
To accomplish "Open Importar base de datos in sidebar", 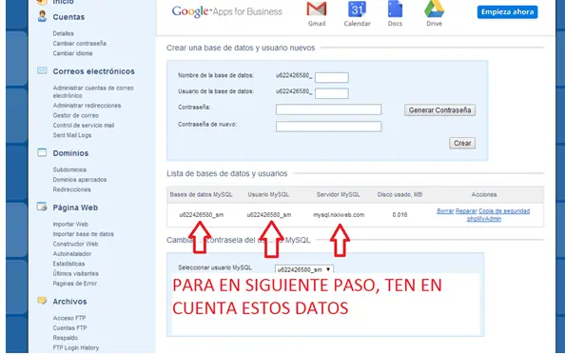I will pyautogui.click(x=84, y=234).
